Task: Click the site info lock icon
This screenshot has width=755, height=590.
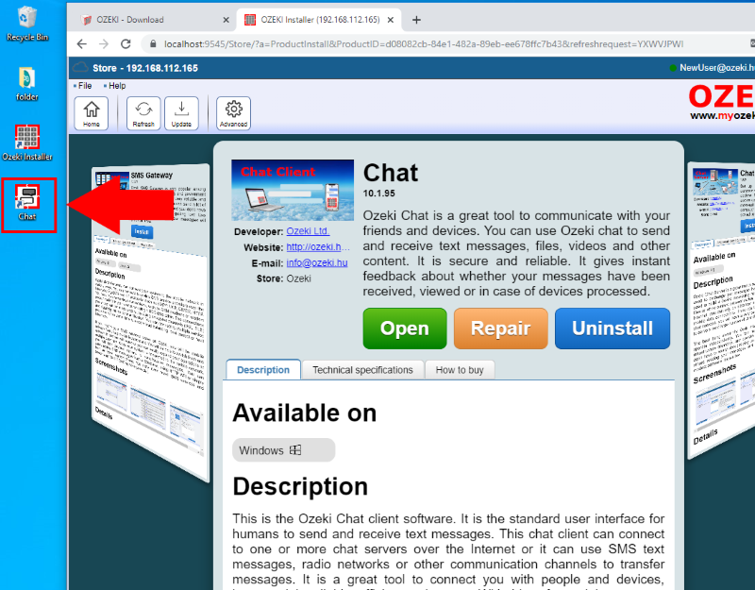Action: pos(153,43)
